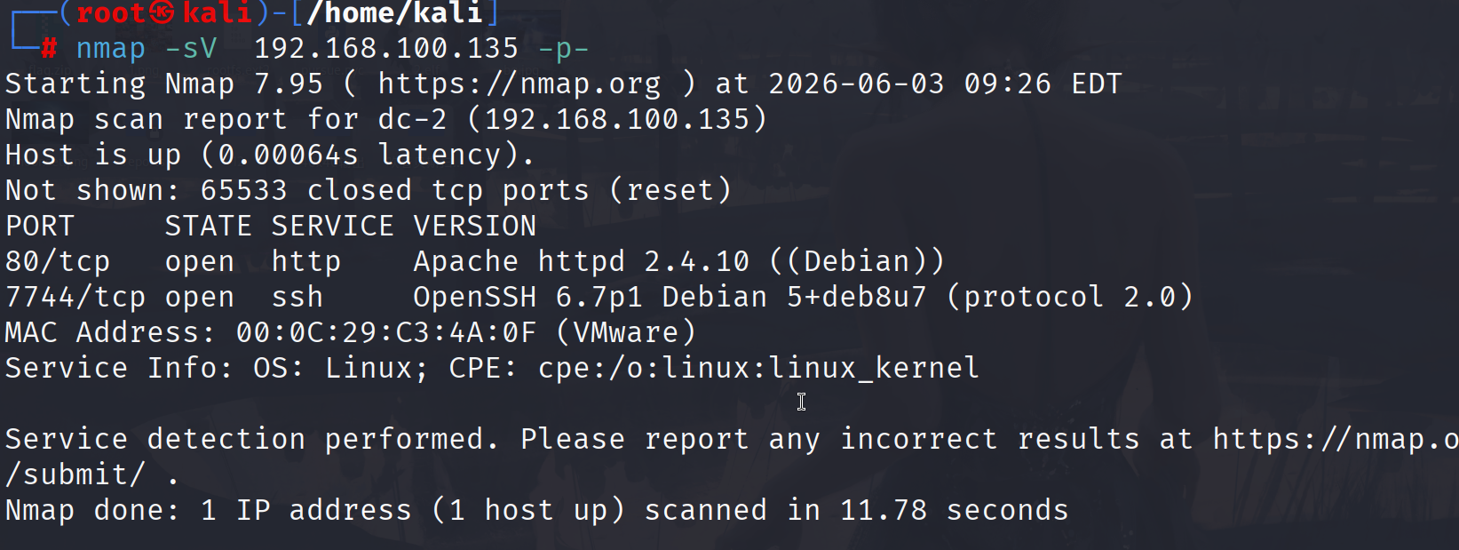Screen dimensions: 1459x550
Task: Click the MAC address 00:0C:29:C3:4A:0F
Action: [386, 332]
